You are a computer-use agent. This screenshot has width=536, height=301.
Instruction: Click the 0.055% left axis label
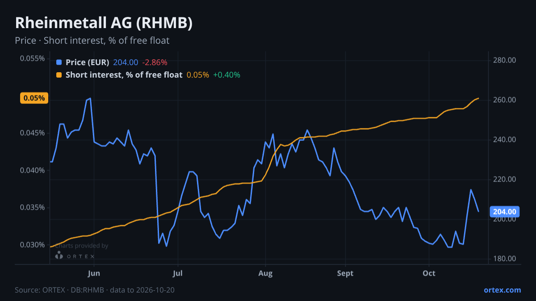tap(32, 58)
